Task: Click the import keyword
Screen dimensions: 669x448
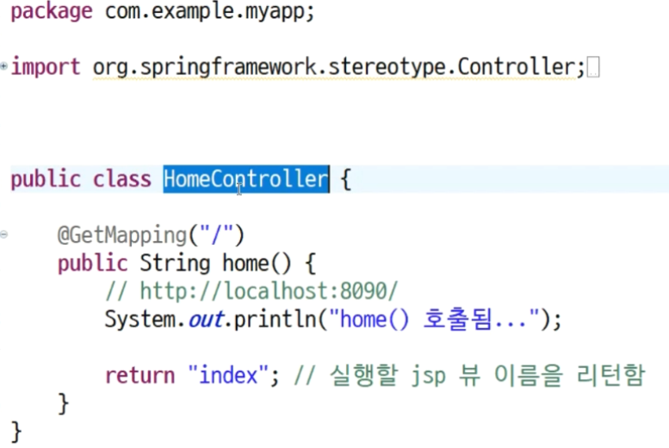Action: point(46,67)
